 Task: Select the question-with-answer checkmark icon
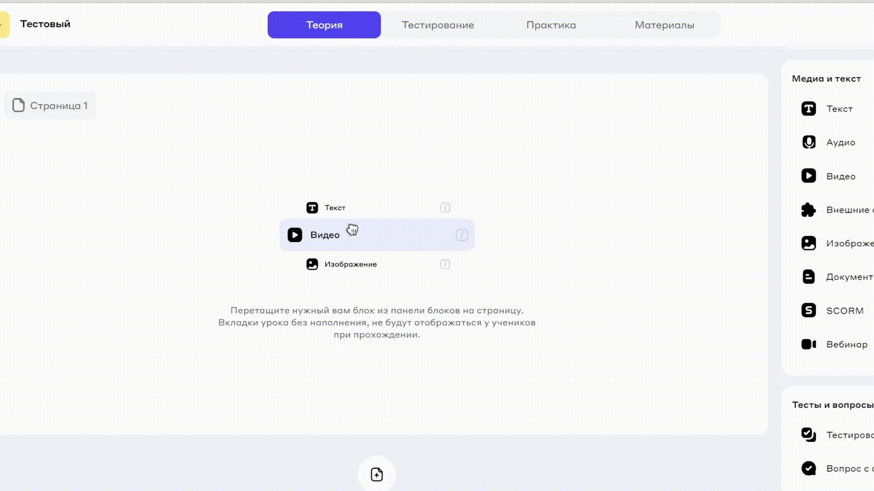(808, 468)
